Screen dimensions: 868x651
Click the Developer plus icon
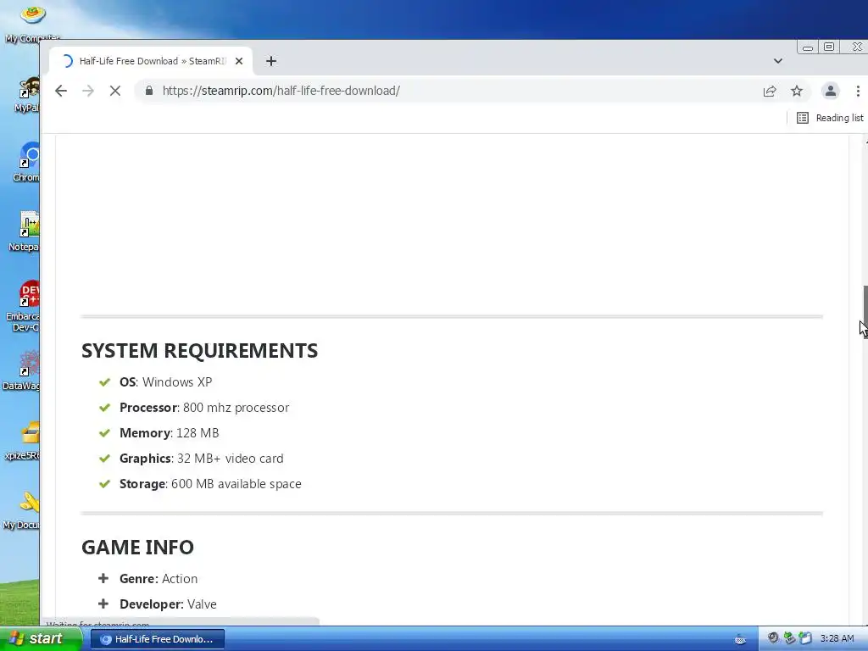(x=103, y=604)
